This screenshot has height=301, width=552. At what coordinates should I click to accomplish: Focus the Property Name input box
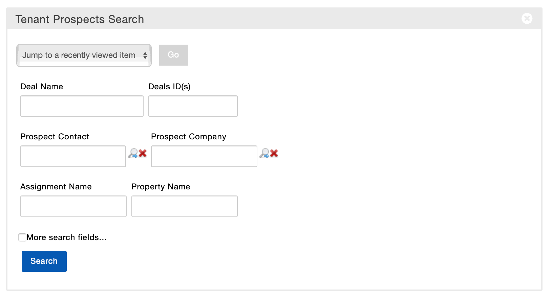(185, 206)
